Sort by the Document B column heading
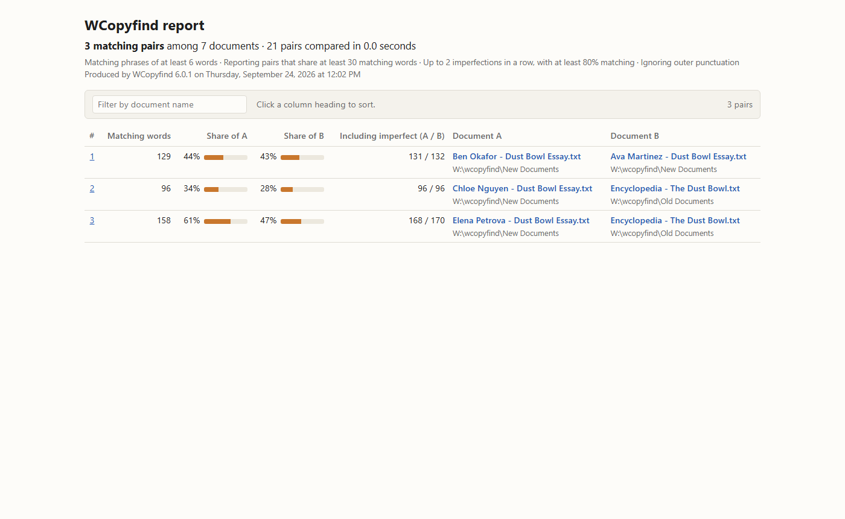Viewport: 845px width, 519px height. (x=635, y=136)
